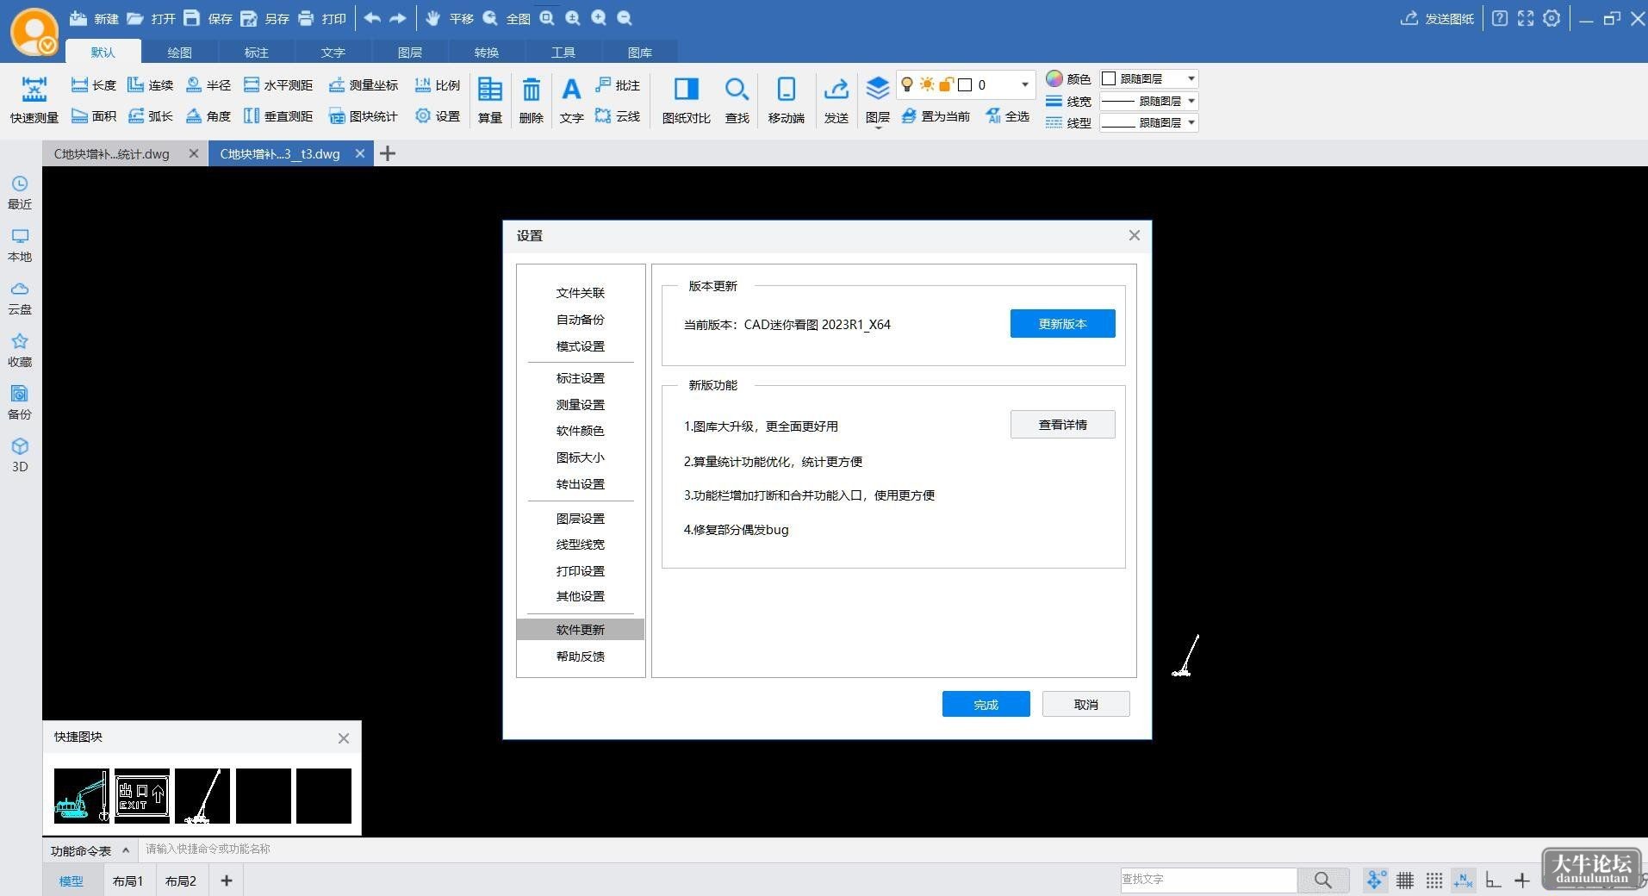Image resolution: width=1648 pixels, height=896 pixels.
Task: Click the 查看详情 view details button
Action: tap(1062, 425)
